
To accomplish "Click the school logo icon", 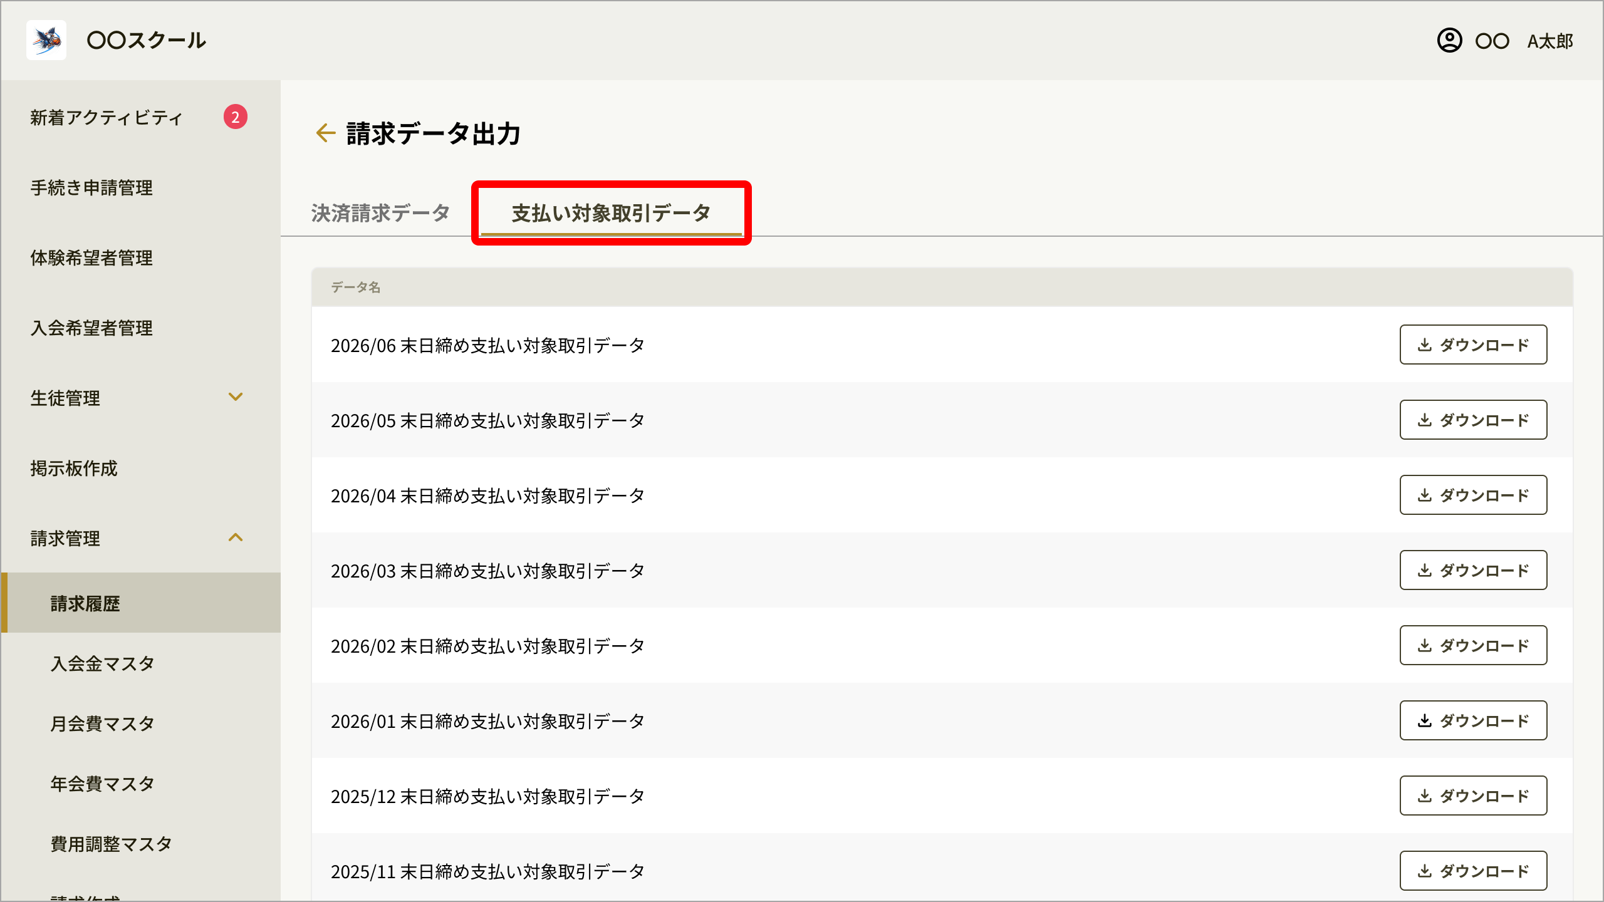I will [46, 40].
